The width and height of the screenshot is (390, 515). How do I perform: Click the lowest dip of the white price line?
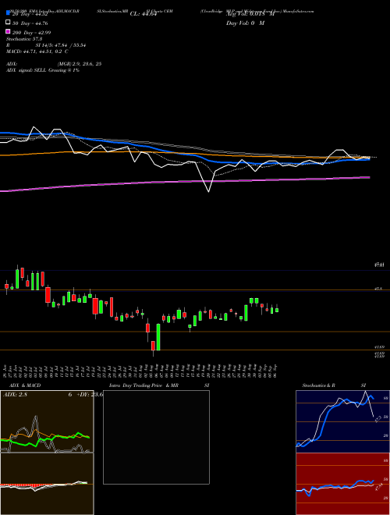coord(208,191)
